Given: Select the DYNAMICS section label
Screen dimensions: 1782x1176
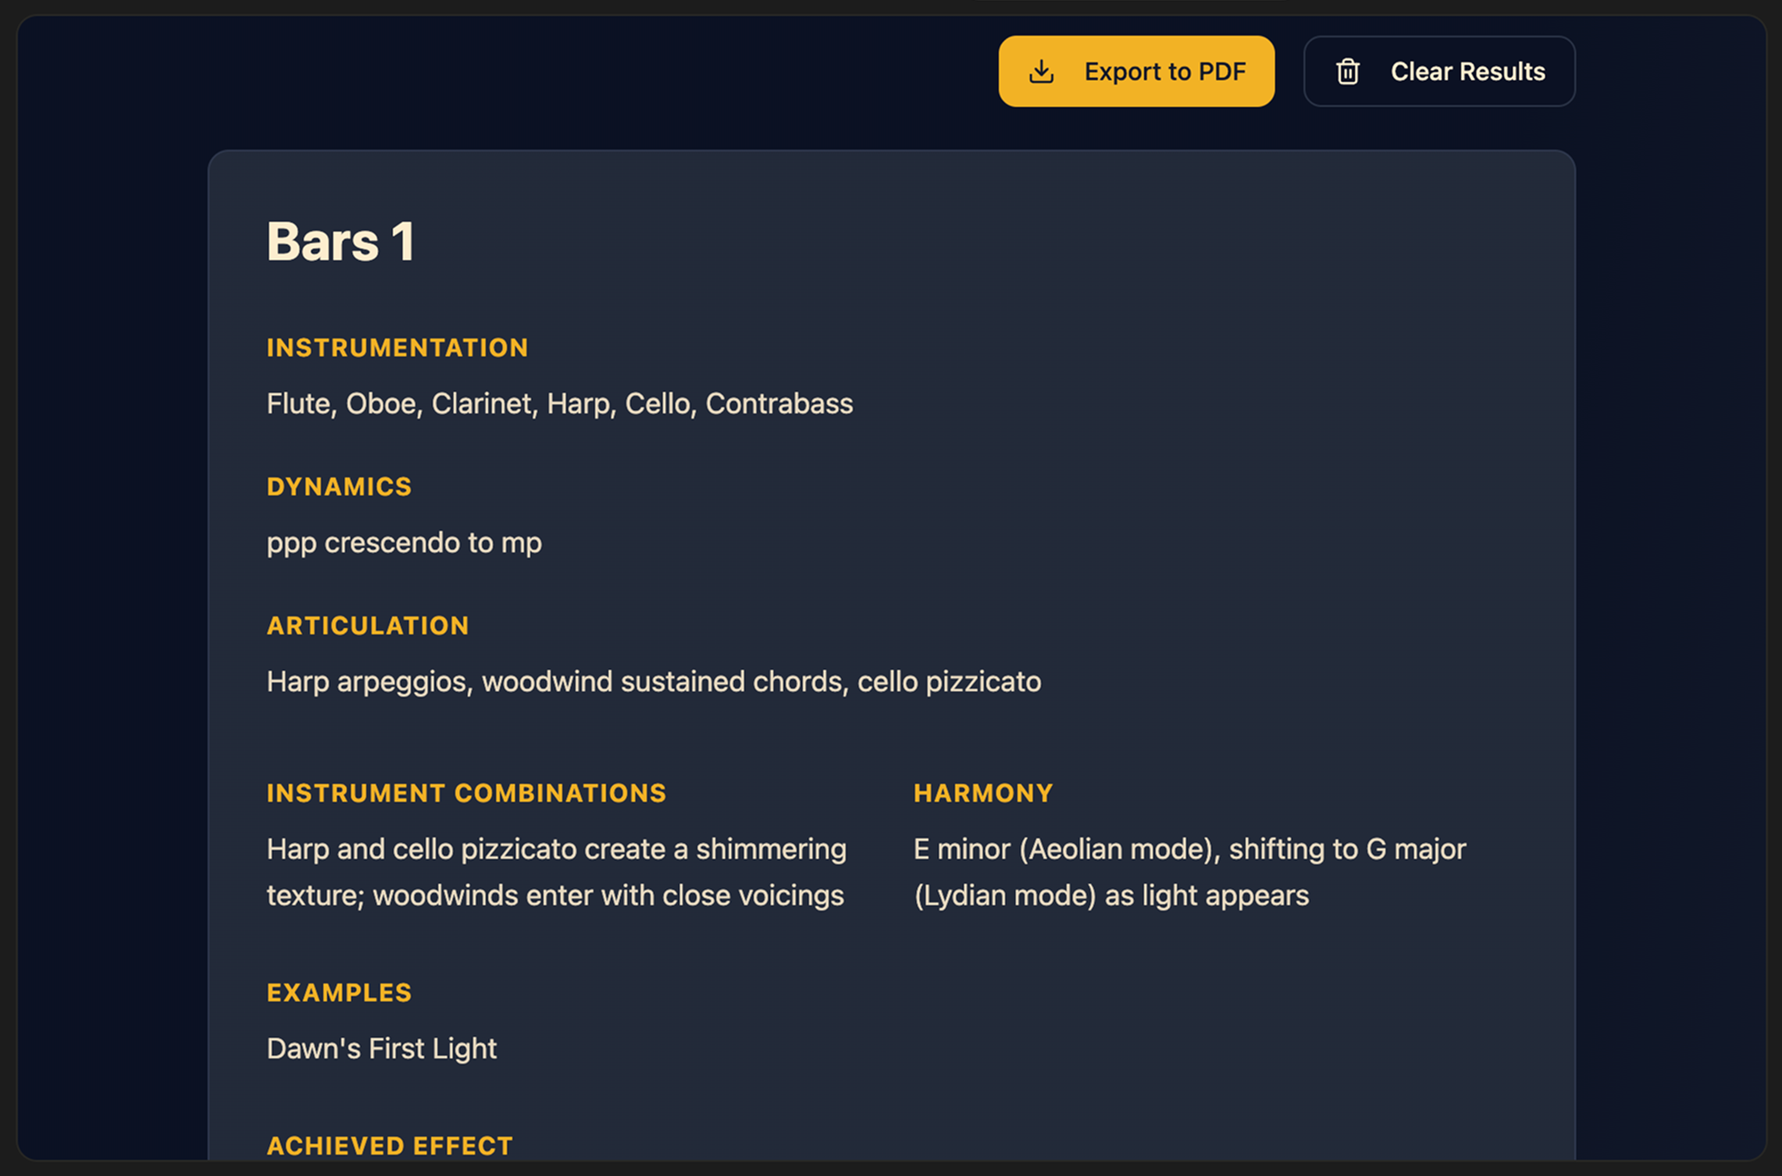Looking at the screenshot, I should point(339,486).
